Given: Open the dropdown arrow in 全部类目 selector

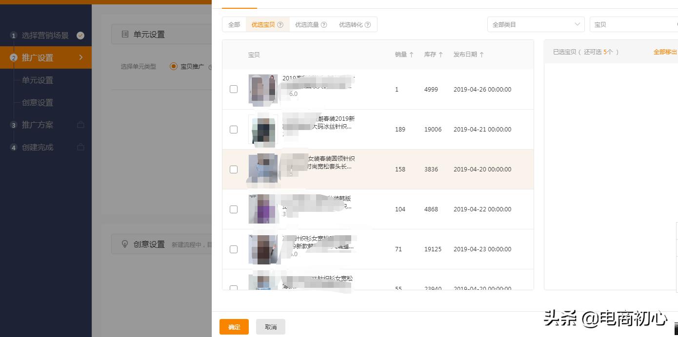Looking at the screenshot, I should [x=578, y=24].
